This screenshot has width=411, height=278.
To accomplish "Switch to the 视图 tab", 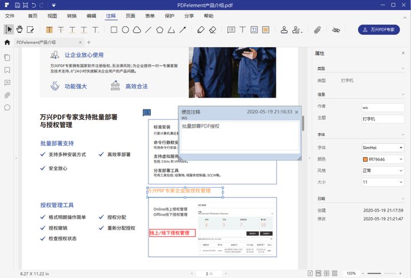I will pos(52,16).
